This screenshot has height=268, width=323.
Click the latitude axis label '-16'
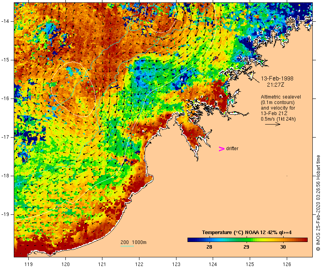[x=5, y=99]
